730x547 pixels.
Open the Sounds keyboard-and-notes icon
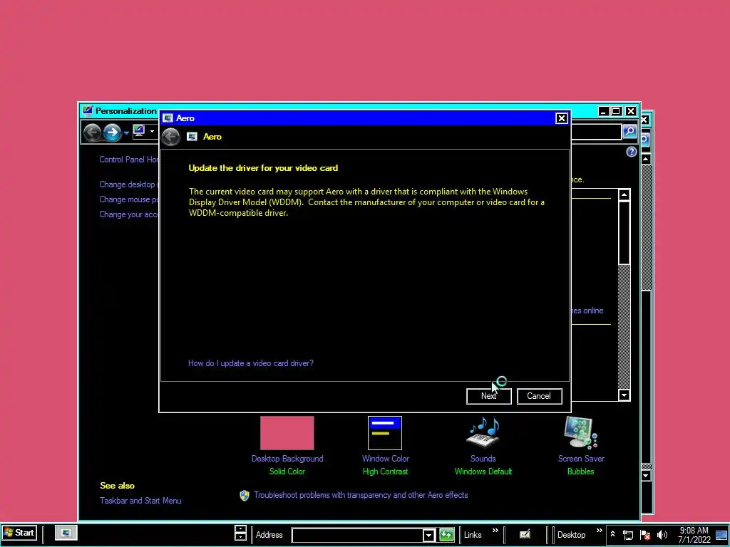coord(483,432)
